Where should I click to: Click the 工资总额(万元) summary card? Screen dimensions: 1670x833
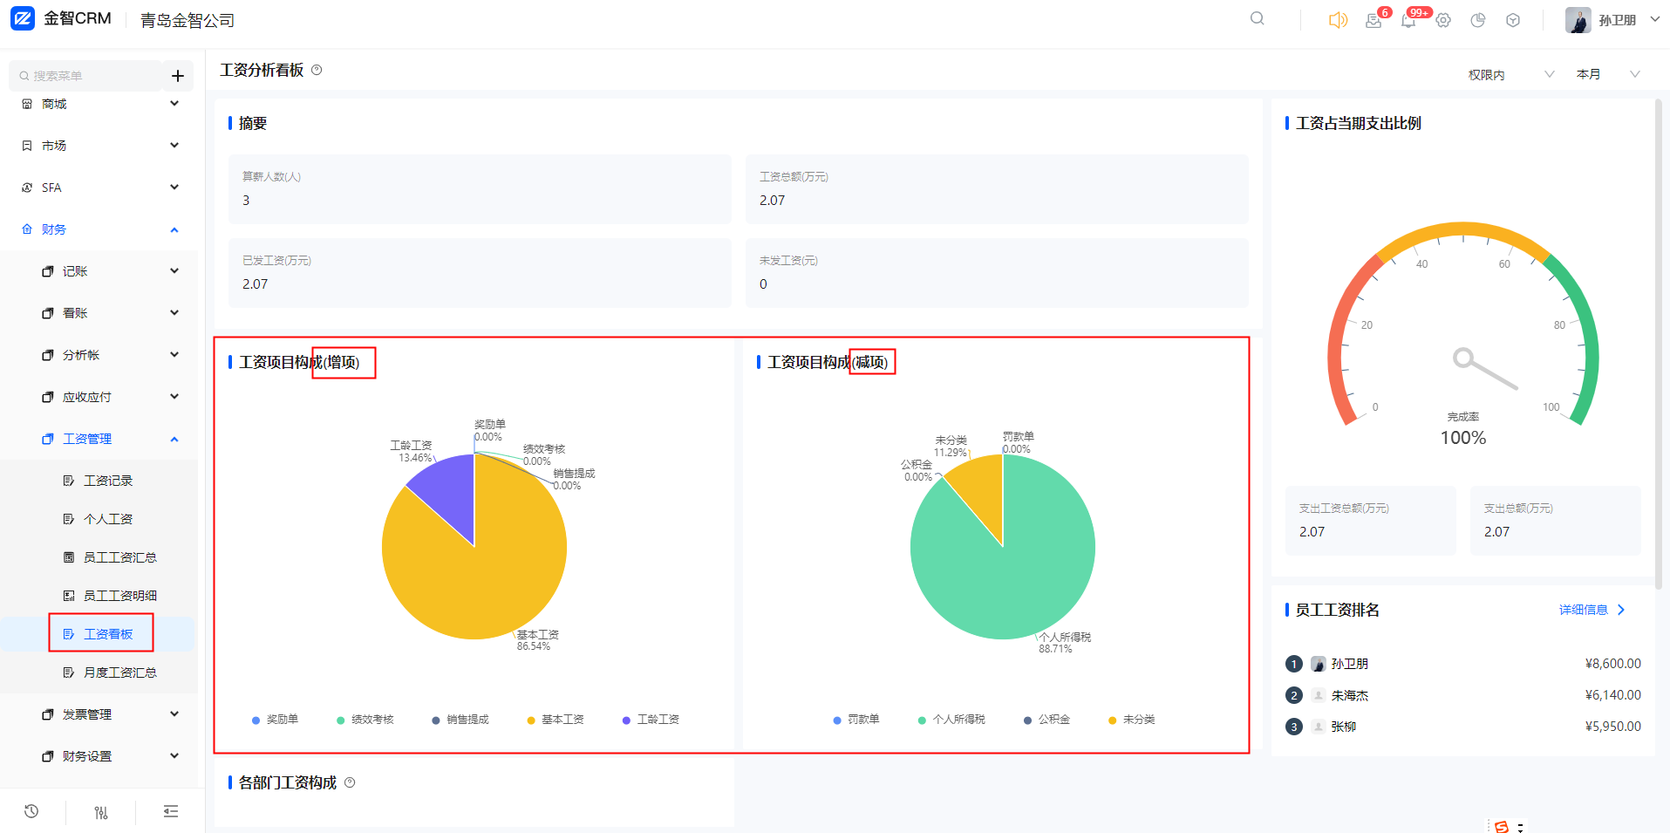pos(997,189)
